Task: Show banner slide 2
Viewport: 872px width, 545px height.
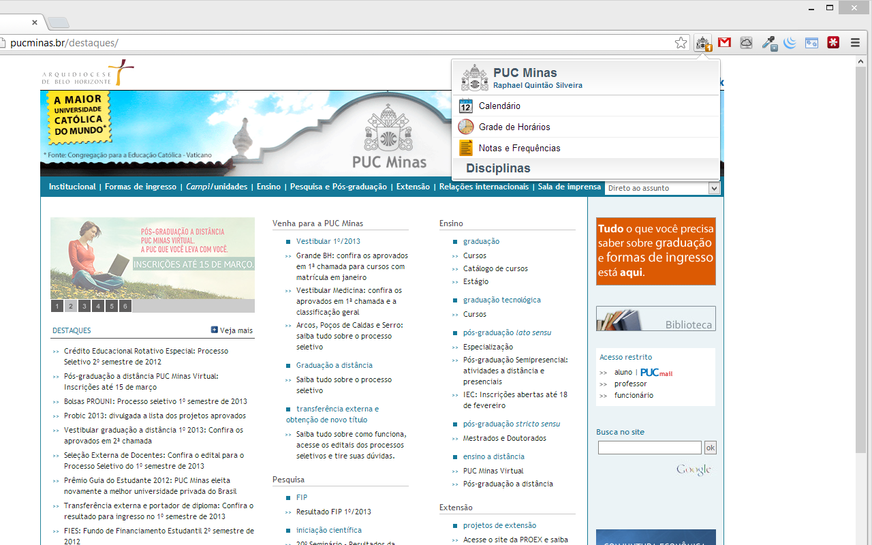Action: pos(71,306)
